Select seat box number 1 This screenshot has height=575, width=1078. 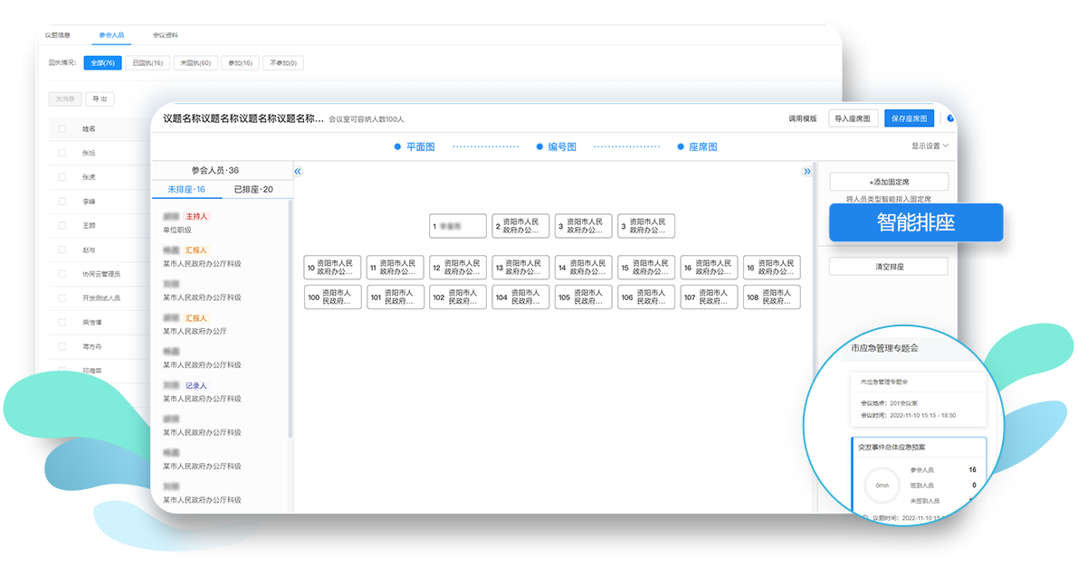458,226
